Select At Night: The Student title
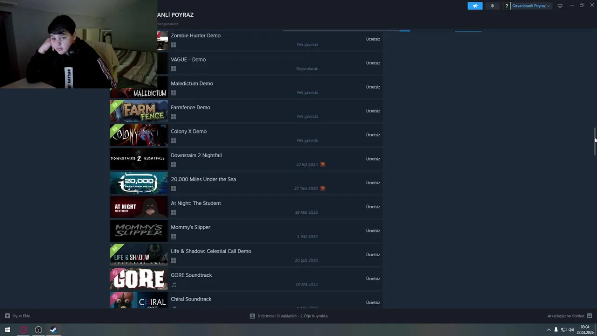 (196, 203)
